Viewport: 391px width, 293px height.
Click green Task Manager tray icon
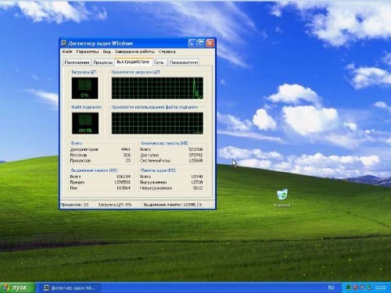[x=349, y=288]
